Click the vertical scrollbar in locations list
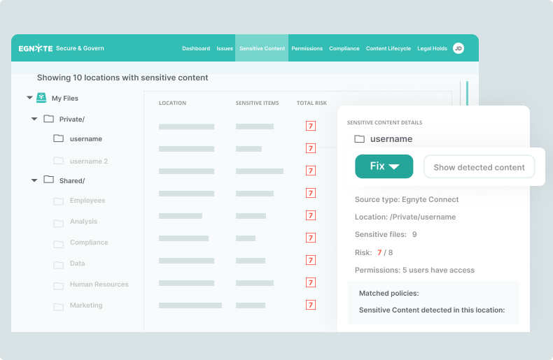 click(x=467, y=94)
